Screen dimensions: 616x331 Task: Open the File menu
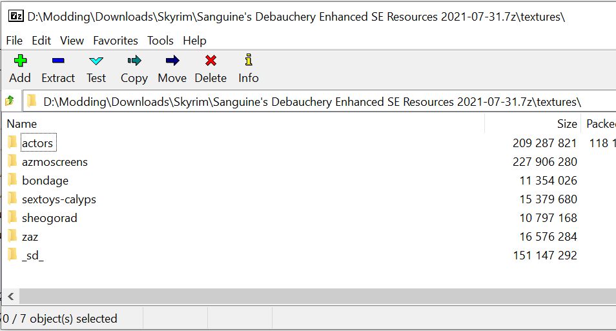click(14, 41)
